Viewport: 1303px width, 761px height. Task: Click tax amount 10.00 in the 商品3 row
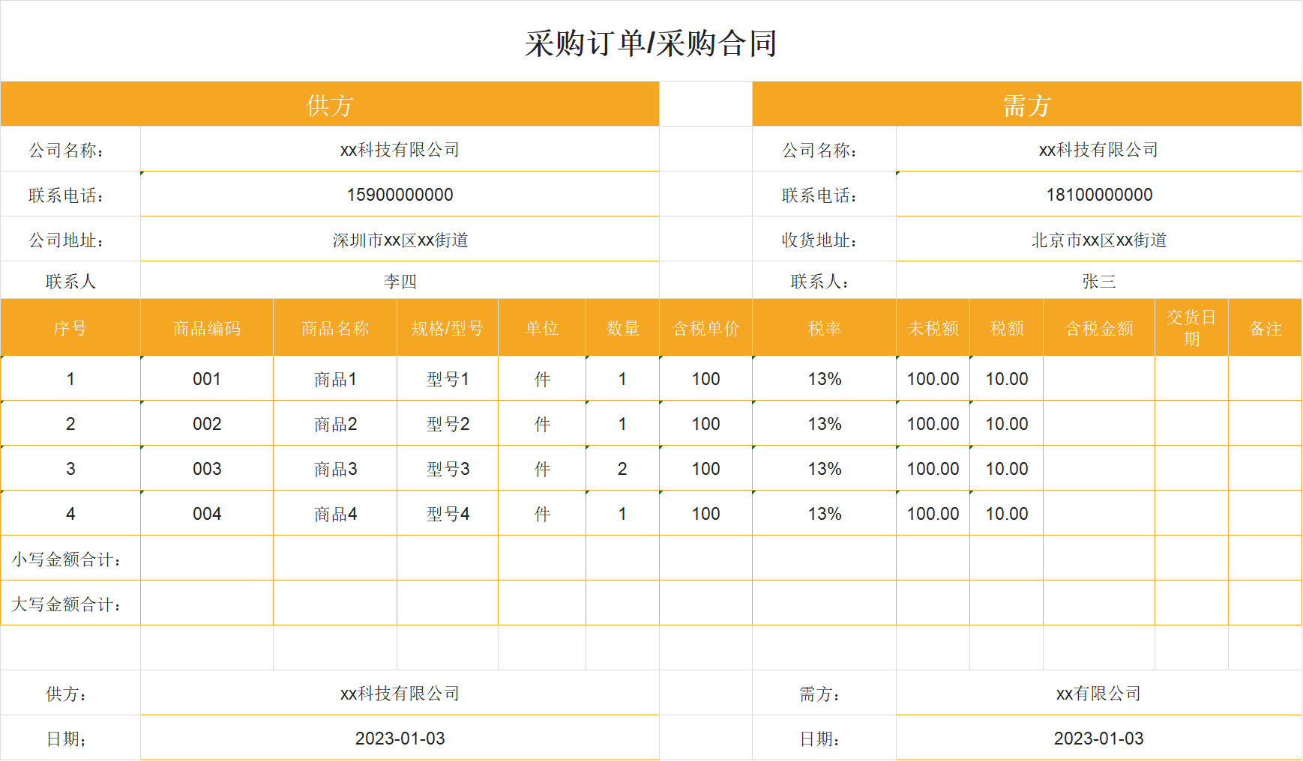point(1007,469)
